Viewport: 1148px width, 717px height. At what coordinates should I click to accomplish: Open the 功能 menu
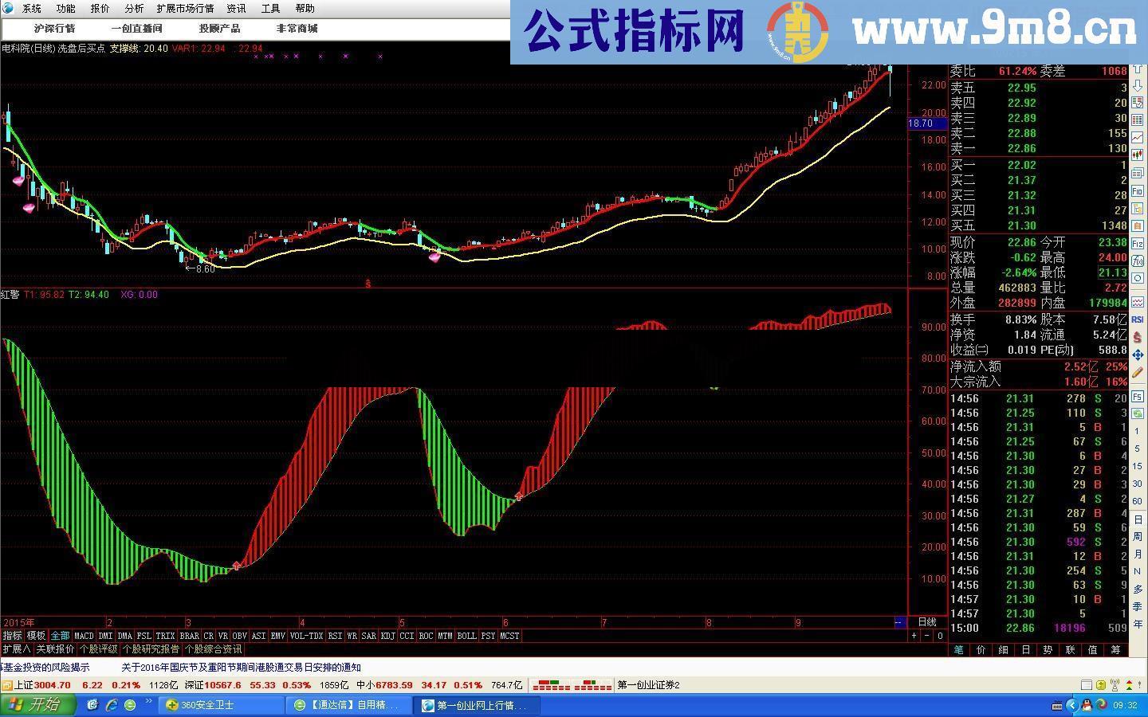click(x=65, y=9)
